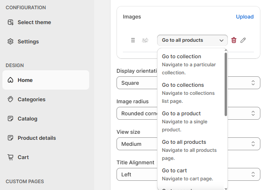Open the Title Alignment Left dropdown

point(188,174)
